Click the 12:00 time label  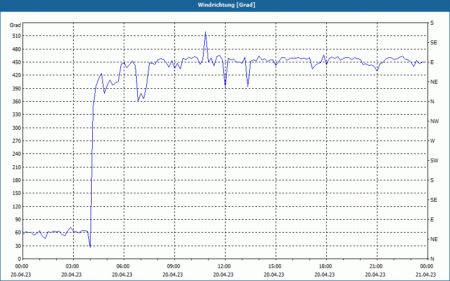click(x=223, y=266)
